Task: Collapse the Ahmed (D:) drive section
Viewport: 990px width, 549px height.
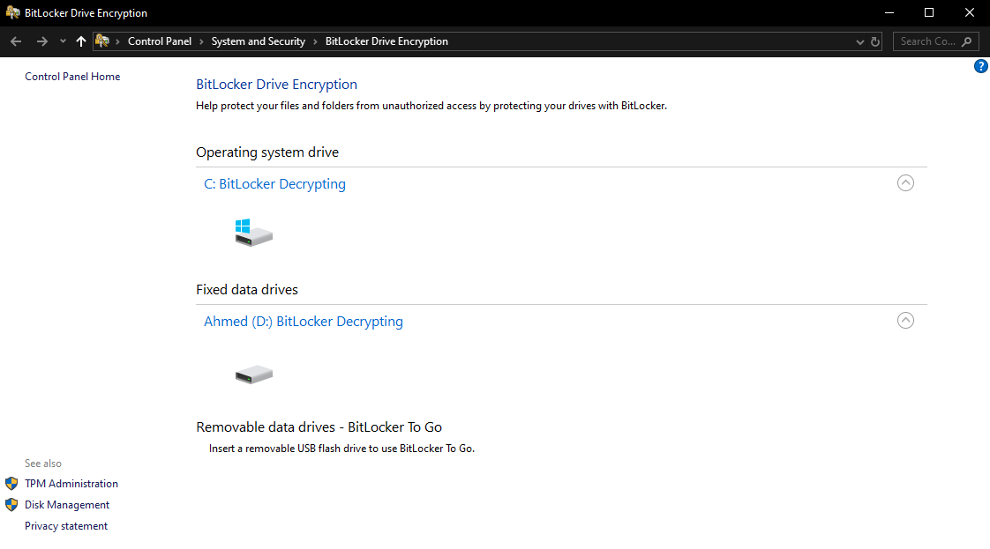Action: [x=905, y=320]
